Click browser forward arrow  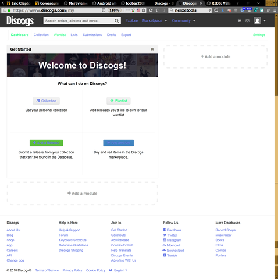[164, 10]
